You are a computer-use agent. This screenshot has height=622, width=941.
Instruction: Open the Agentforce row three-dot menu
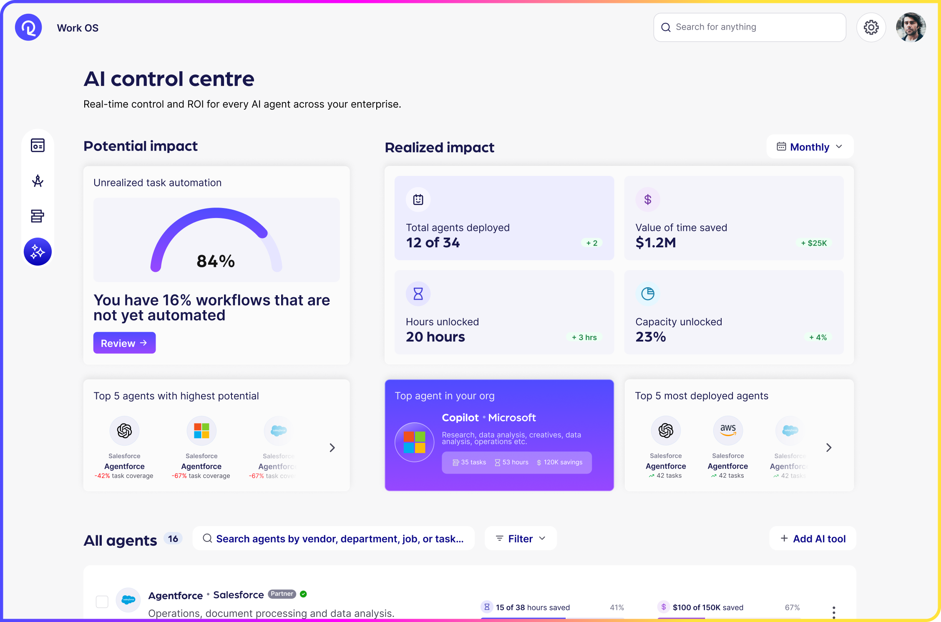pos(833,612)
